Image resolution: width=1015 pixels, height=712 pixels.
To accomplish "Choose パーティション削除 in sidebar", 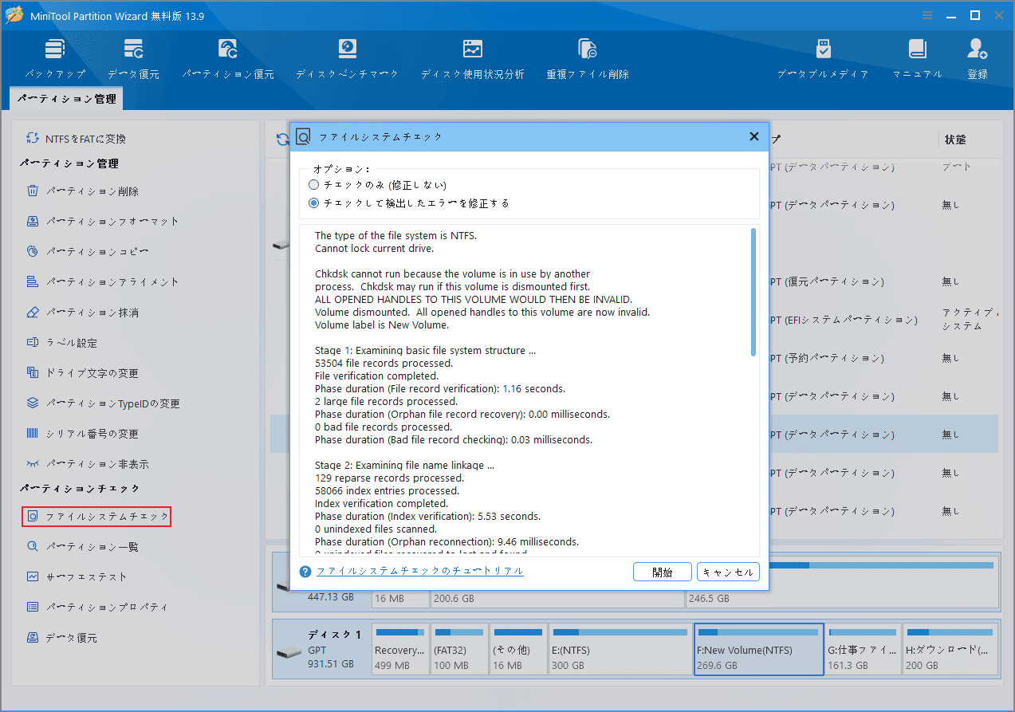I will coord(83,191).
